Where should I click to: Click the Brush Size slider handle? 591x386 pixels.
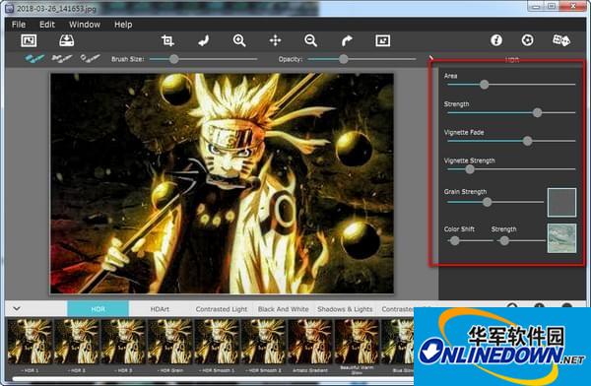[173, 59]
